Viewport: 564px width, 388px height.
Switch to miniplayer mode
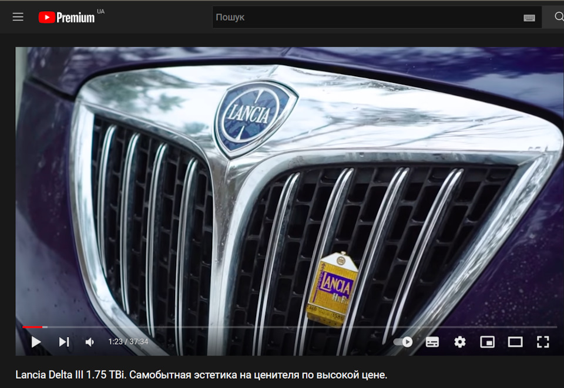coord(488,342)
